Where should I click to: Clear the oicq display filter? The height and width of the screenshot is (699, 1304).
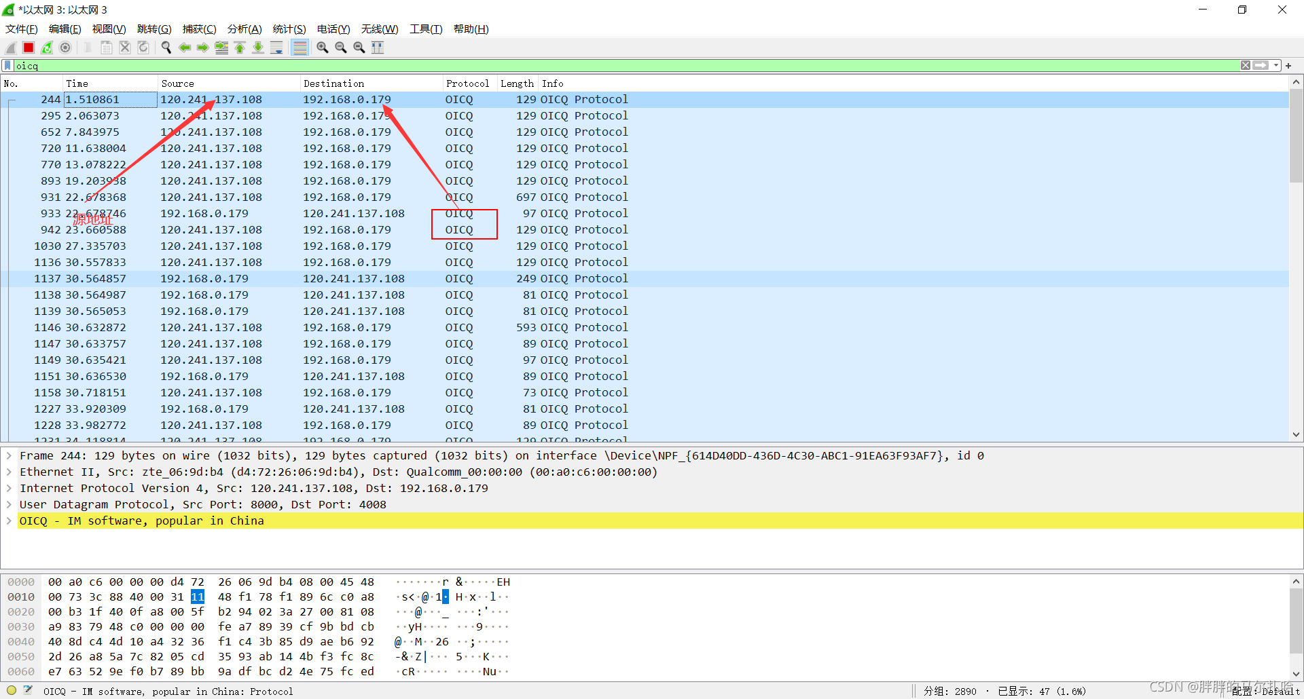(x=1245, y=66)
